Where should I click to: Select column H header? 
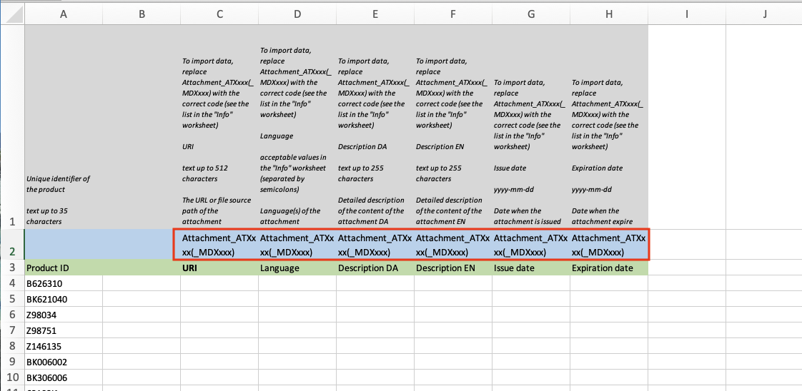pos(609,15)
